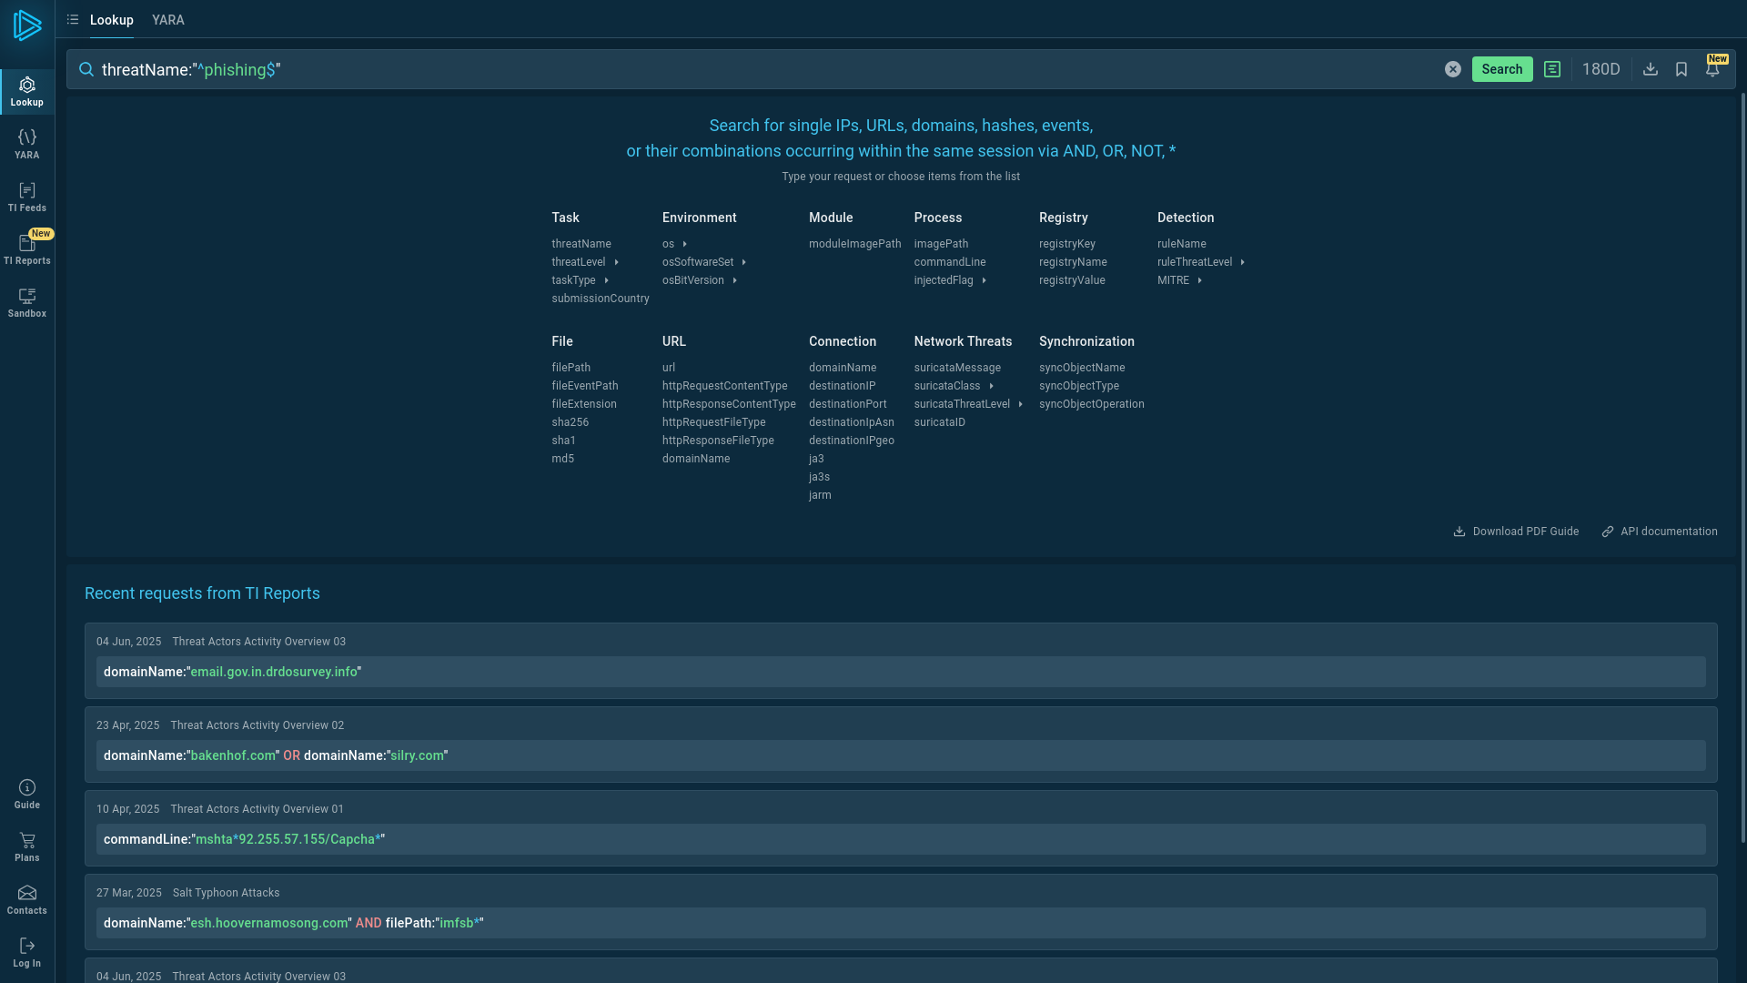1747x983 pixels.
Task: Run the esh.hoovernamosong.com AND imfsb query
Action: click(901, 923)
